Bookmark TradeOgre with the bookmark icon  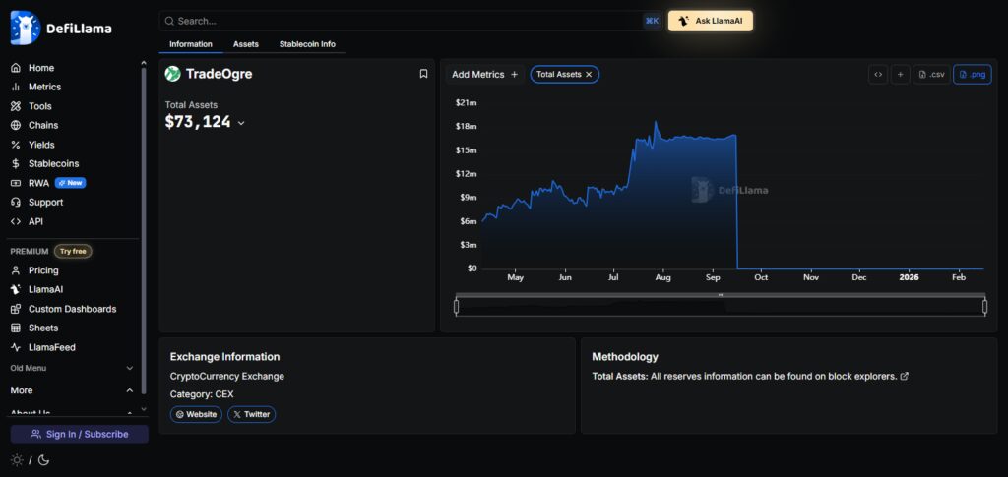(x=423, y=74)
